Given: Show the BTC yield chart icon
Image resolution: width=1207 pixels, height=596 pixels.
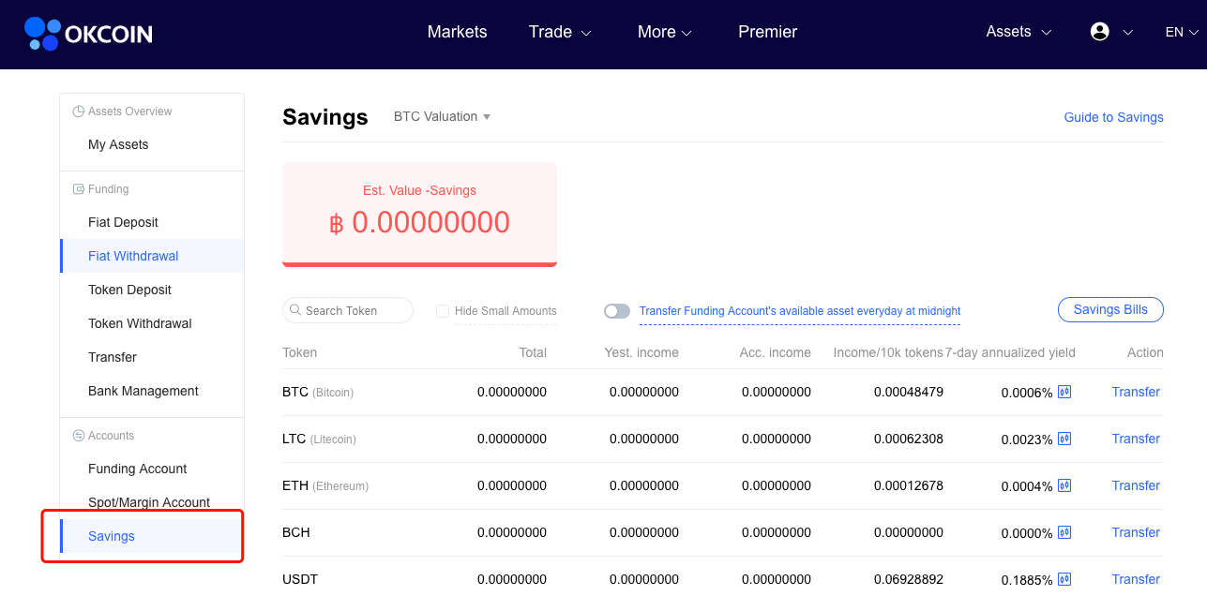Looking at the screenshot, I should [x=1064, y=392].
